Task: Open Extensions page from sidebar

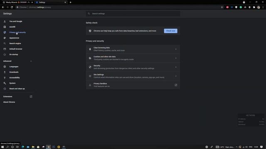Action: [x=7, y=96]
